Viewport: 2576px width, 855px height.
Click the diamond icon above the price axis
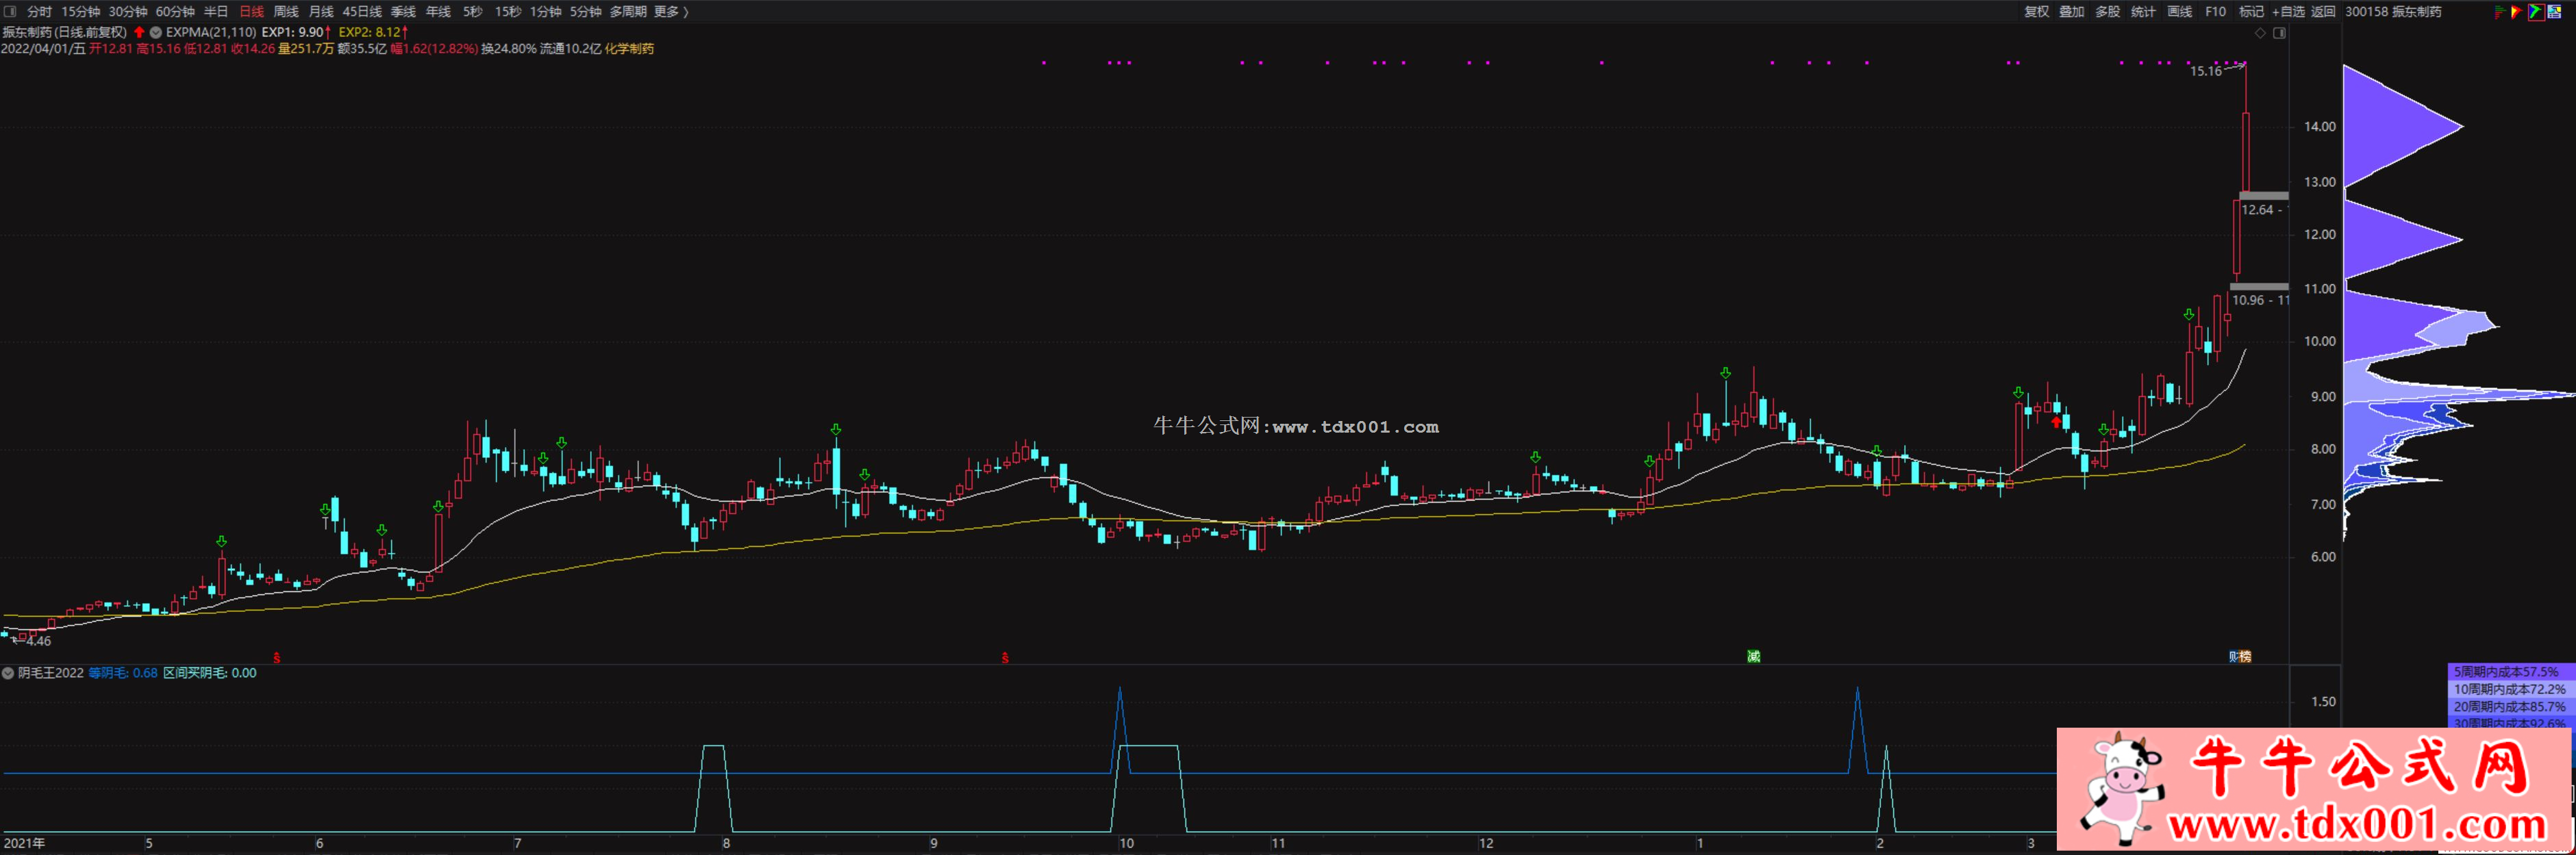pos(2260,33)
